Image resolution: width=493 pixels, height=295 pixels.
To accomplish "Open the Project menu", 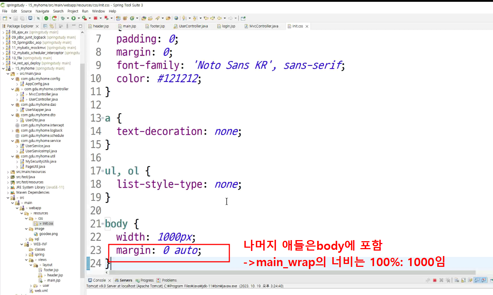I will pos(73,11).
